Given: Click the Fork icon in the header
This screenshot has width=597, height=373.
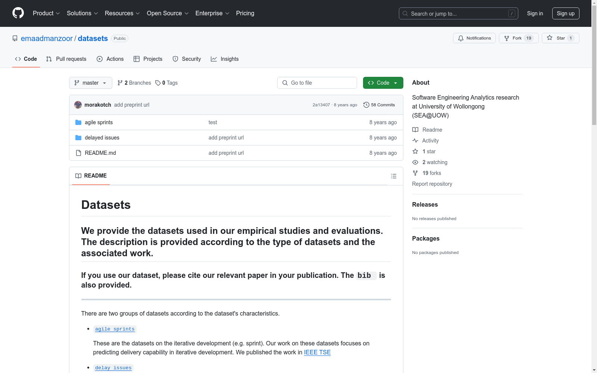Looking at the screenshot, I should 507,38.
